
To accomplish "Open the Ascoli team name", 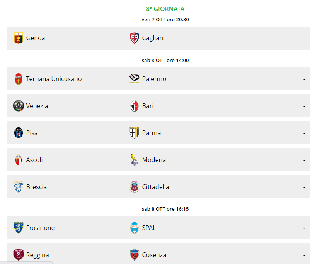I will tap(34, 160).
